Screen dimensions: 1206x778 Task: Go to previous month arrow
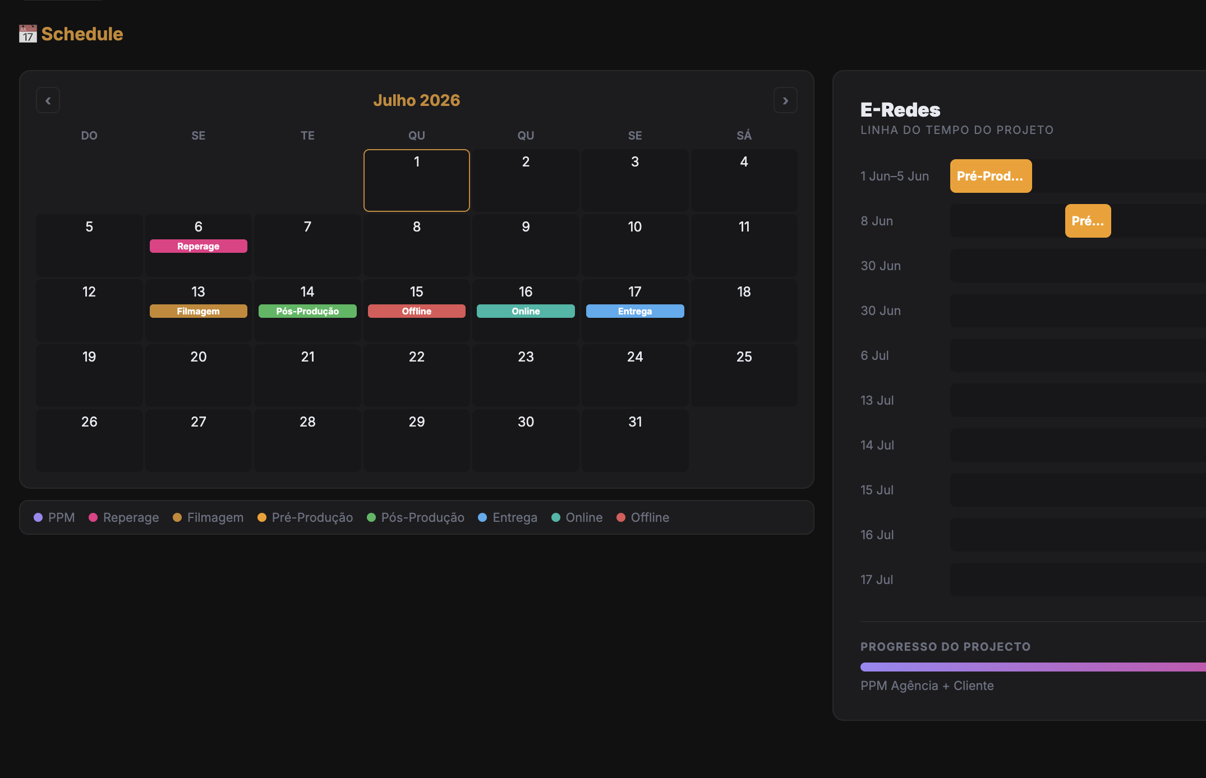pyautogui.click(x=48, y=101)
